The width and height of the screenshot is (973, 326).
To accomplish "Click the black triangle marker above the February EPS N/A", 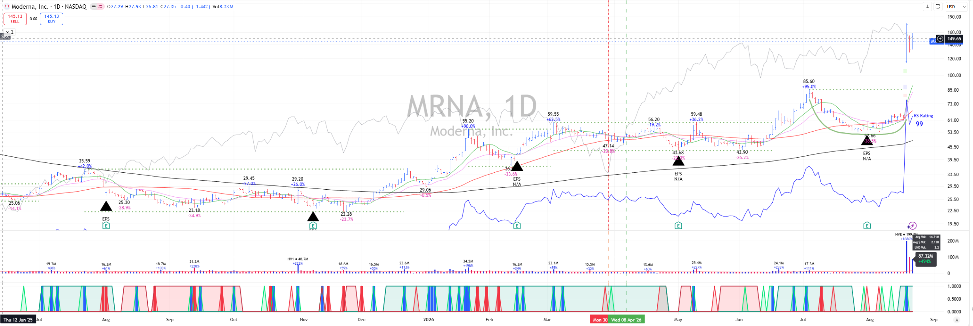I will point(517,166).
